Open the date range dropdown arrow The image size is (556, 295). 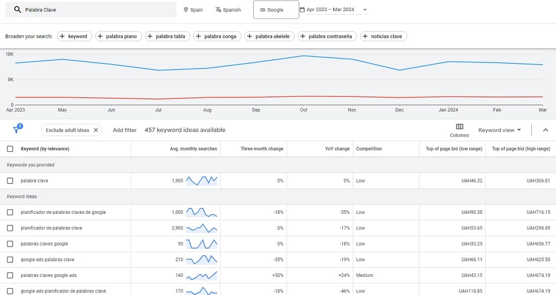[365, 10]
